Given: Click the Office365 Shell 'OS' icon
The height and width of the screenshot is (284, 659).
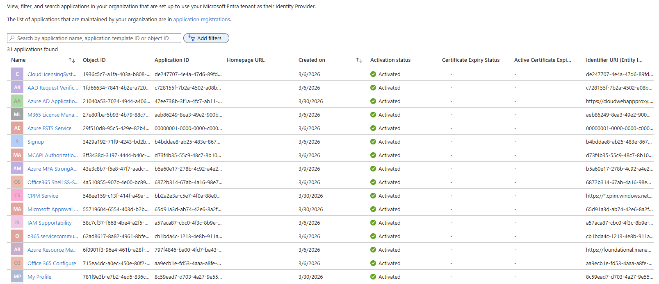Looking at the screenshot, I should tap(17, 182).
